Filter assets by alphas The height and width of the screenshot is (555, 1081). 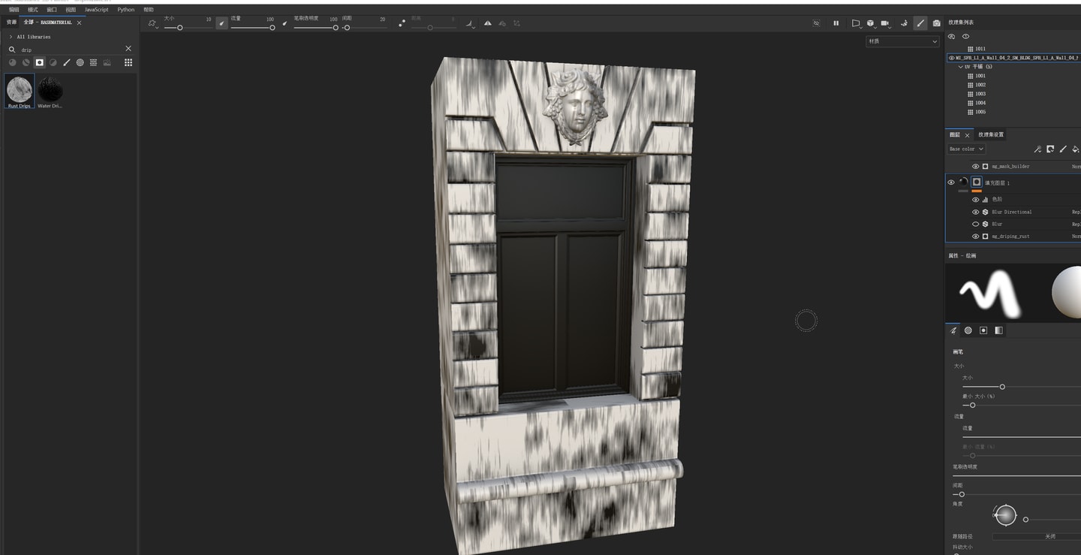pos(80,62)
